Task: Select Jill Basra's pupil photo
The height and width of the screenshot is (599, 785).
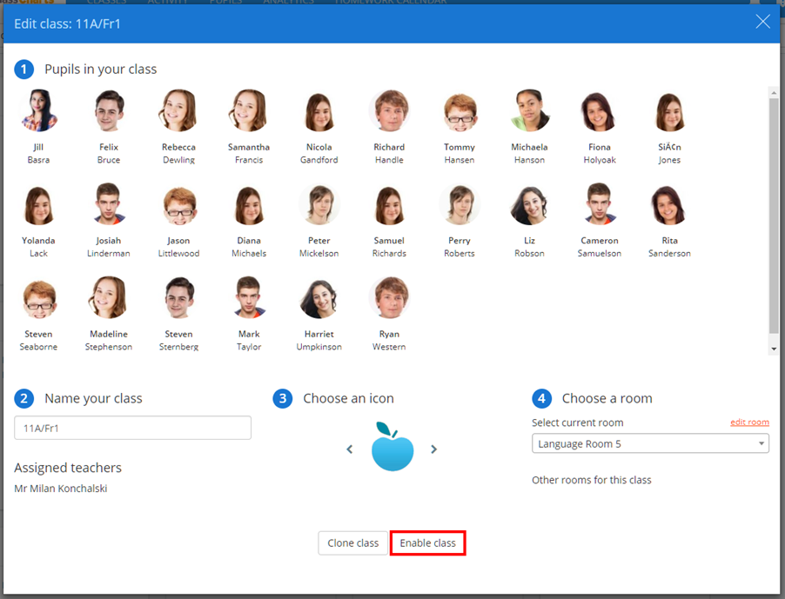Action: [x=38, y=110]
